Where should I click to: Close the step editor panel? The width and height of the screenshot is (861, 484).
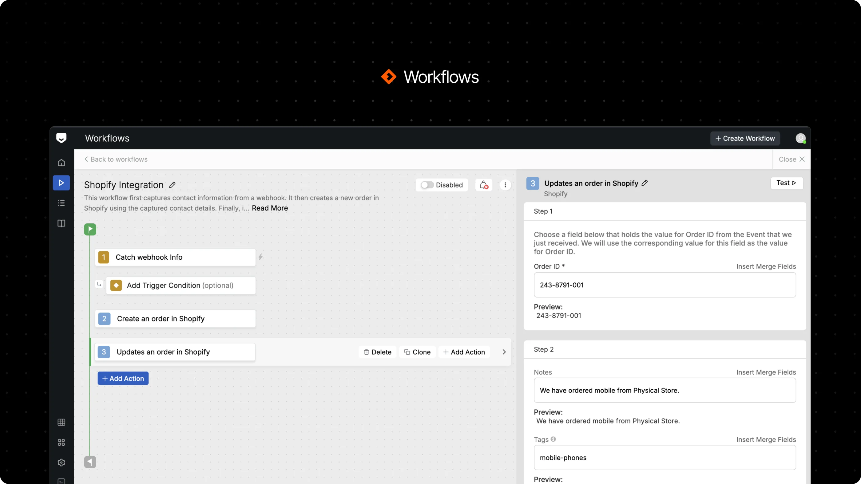coord(792,159)
